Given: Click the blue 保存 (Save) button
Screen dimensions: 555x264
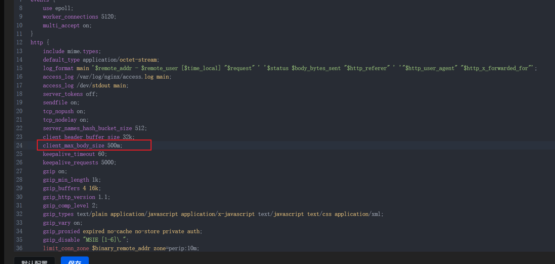Looking at the screenshot, I should tap(75, 261).
